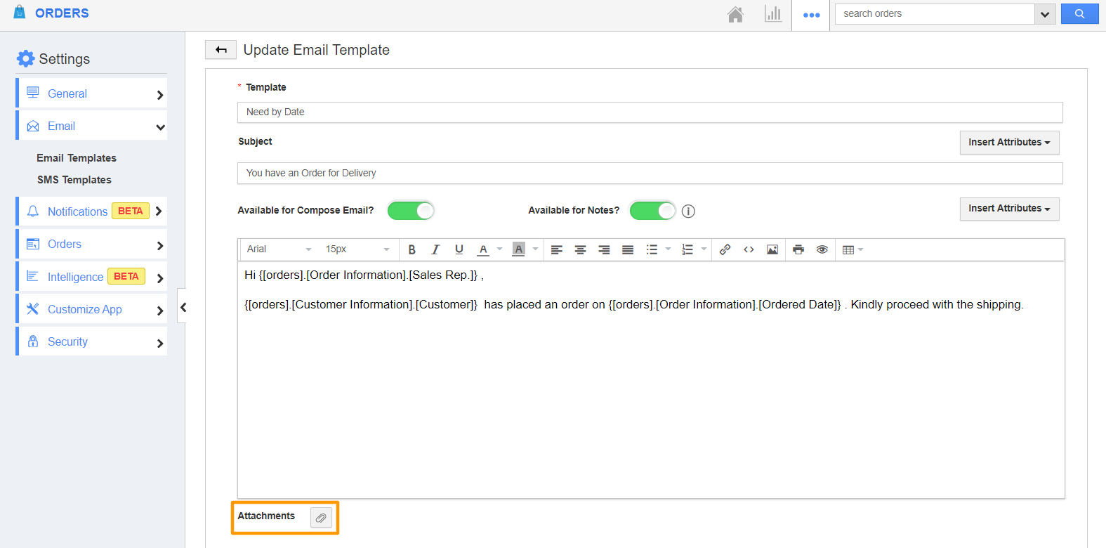Toggle underline formatting in editor
The width and height of the screenshot is (1106, 548).
pyautogui.click(x=459, y=249)
